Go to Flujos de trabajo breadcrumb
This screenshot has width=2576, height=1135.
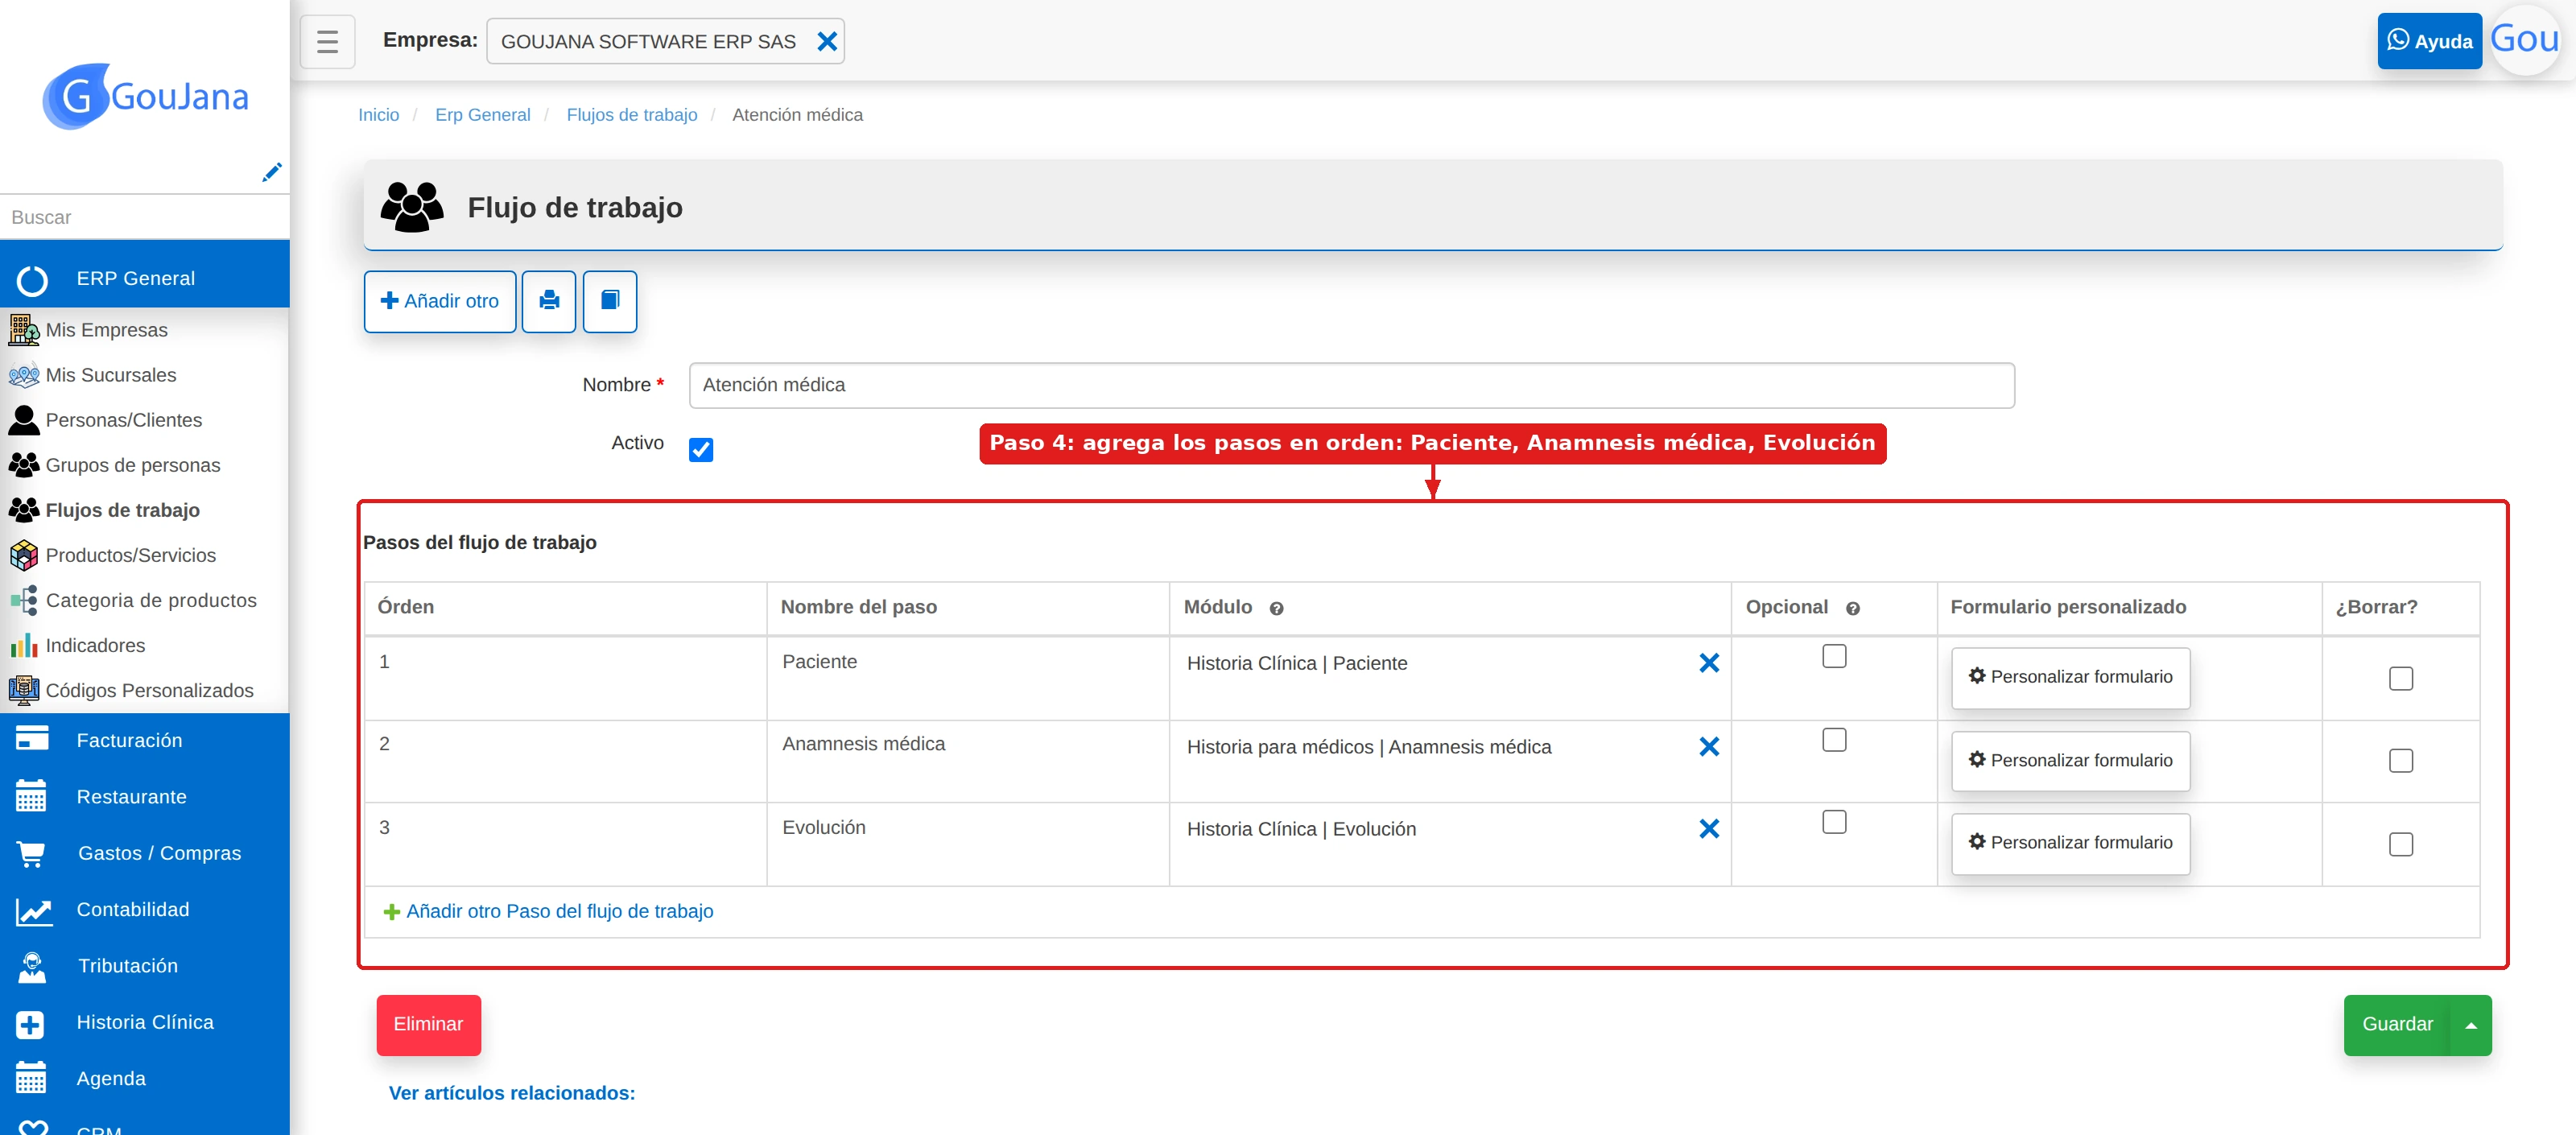pos(631,115)
